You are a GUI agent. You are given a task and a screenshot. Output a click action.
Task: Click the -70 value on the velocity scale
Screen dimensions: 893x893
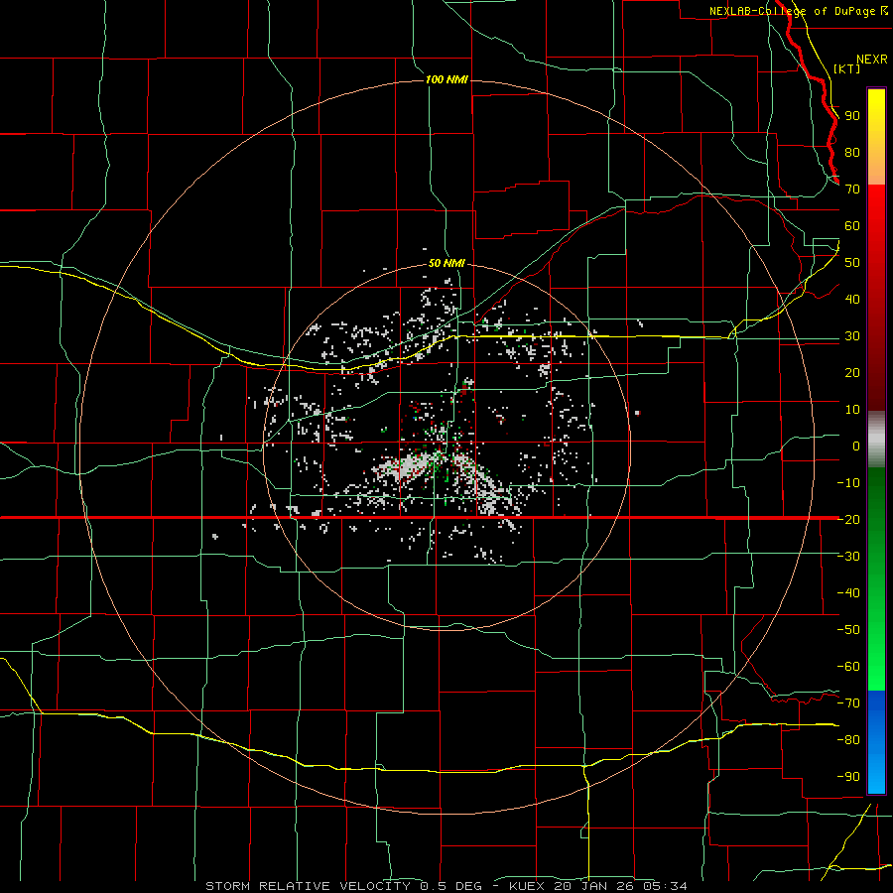[848, 703]
